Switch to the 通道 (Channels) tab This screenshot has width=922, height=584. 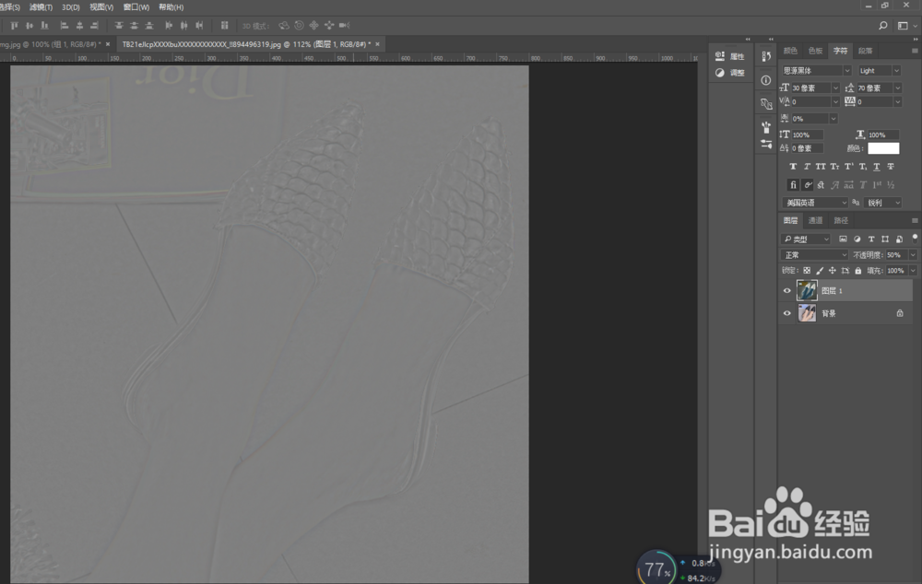pos(816,221)
